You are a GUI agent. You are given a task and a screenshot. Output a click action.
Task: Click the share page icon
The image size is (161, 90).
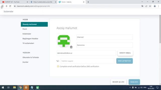146,6
